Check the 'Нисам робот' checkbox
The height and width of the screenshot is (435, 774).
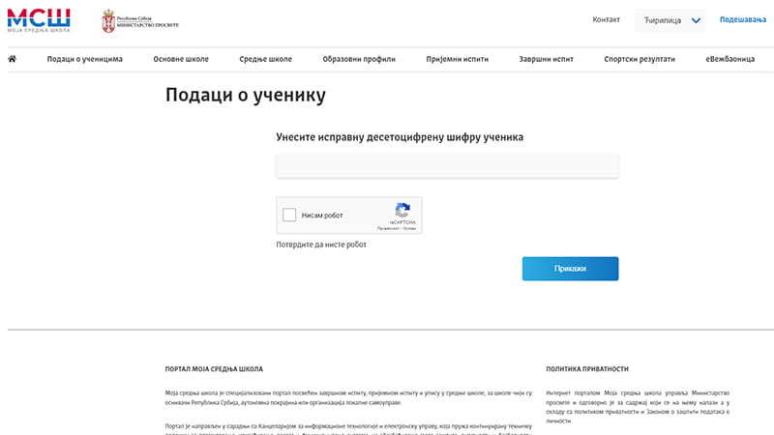point(289,216)
